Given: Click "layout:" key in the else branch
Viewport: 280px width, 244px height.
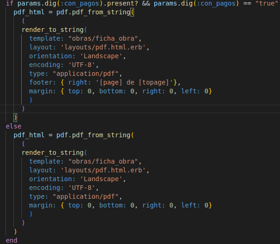Looking at the screenshot, I should [x=43, y=170].
